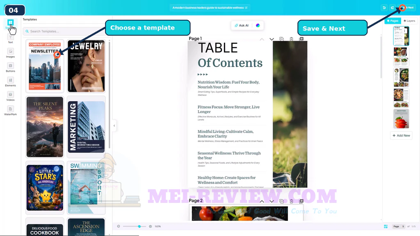Screen dimensions: 420x236
Task: Click the page number field in the bottom bar
Action: [399, 226]
